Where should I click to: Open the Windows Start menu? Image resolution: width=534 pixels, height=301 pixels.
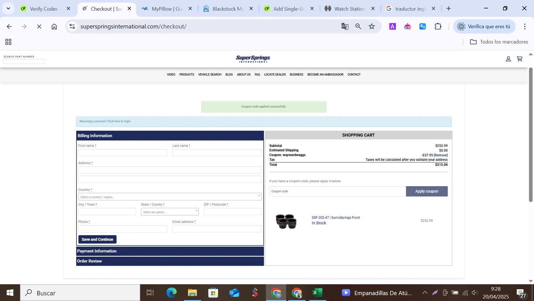point(10,293)
